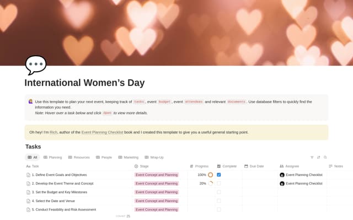Open the Event Planning Checklist book link
Image resolution: width=353 pixels, height=220 pixels.
pos(102,132)
